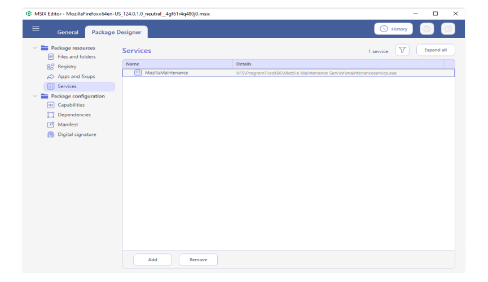Maximize the MSIX Editor window
The height and width of the screenshot is (282, 488).
coord(436,14)
